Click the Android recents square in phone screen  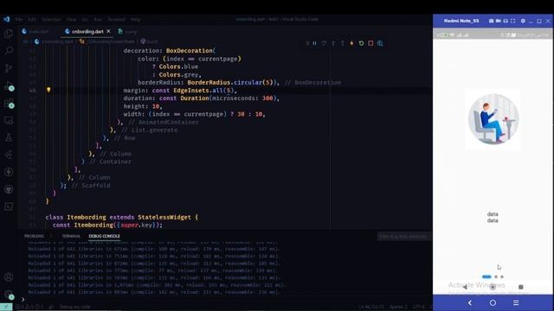(521, 287)
